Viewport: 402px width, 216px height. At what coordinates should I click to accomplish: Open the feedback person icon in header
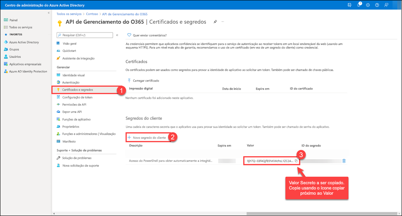(386, 5)
